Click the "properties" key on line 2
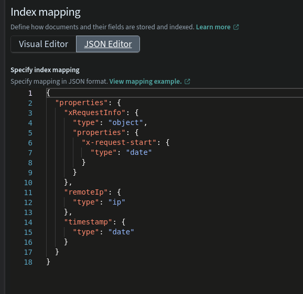 click(x=81, y=103)
